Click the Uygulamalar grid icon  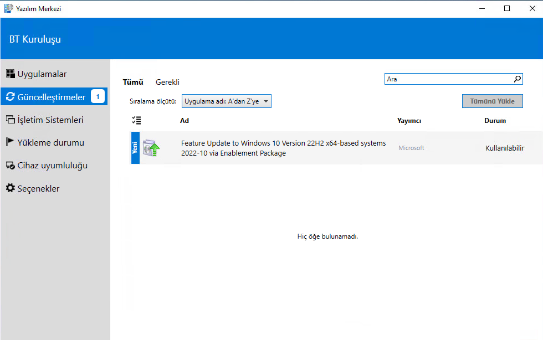[x=11, y=74]
